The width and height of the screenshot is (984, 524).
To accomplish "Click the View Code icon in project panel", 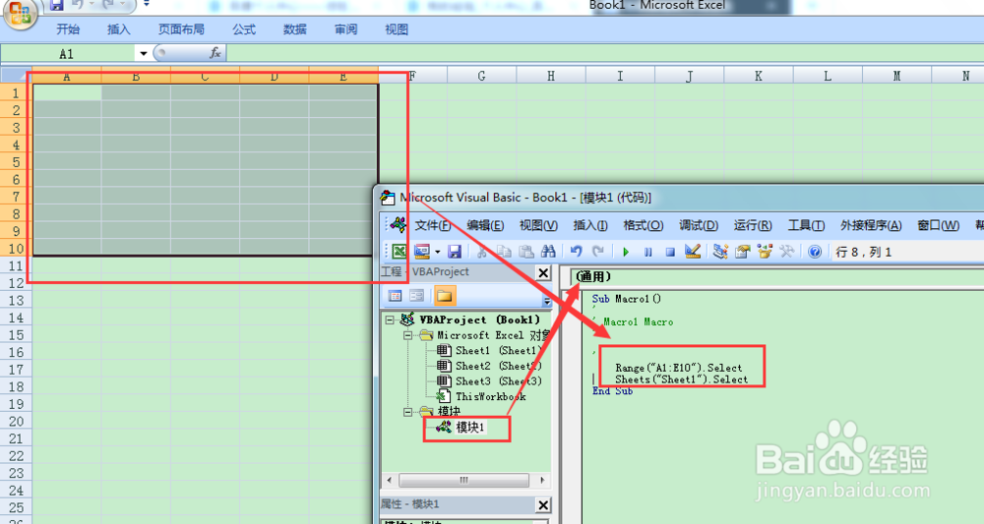I will [395, 296].
